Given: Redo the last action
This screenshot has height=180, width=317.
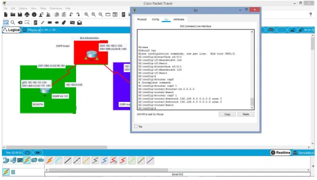Looking at the screenshot, I should coord(78,14).
